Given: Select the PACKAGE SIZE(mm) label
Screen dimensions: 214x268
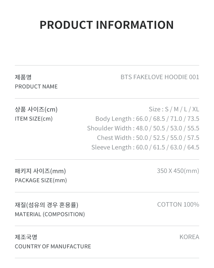Looking at the screenshot, I should coord(41,180).
